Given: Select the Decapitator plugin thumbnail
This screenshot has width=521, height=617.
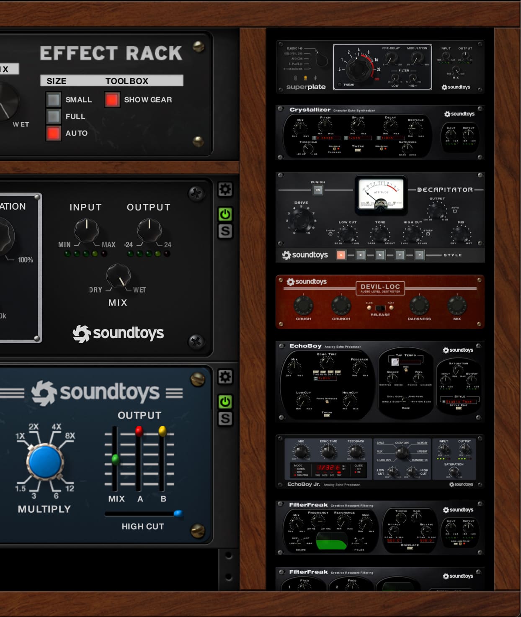Looking at the screenshot, I should point(380,217).
